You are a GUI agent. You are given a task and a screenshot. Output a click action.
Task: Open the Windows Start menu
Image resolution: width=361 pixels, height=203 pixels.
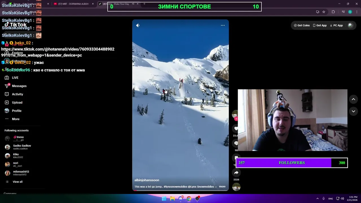(x=164, y=198)
